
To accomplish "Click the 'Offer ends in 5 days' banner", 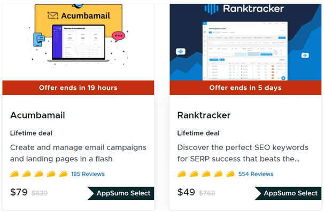I will point(245,88).
